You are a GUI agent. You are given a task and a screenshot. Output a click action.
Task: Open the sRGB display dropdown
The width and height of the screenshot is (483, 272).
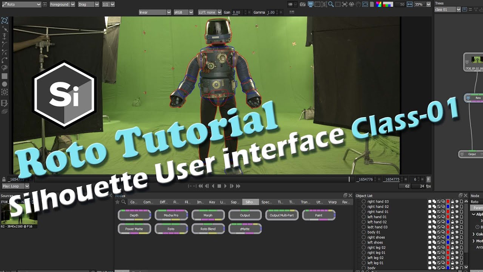183,12
